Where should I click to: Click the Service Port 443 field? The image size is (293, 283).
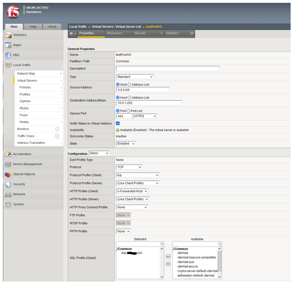click(x=124, y=116)
